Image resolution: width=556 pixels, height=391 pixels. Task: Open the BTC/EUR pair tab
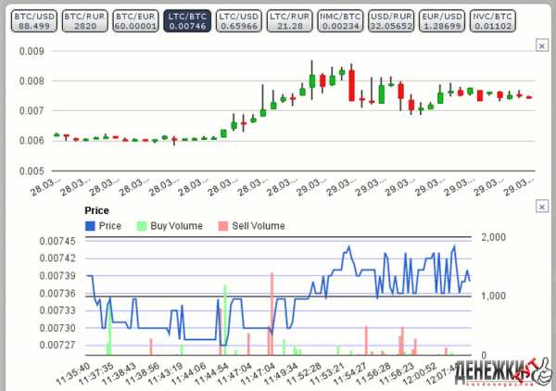(x=135, y=20)
